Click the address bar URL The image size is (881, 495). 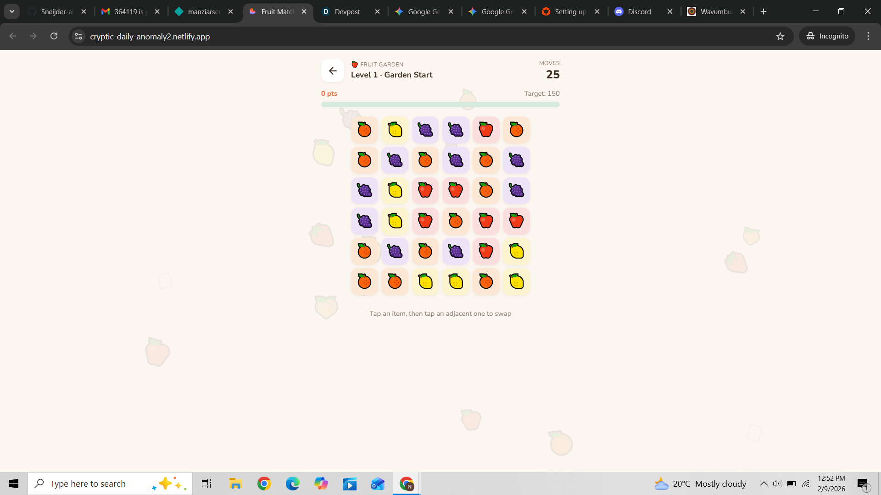pos(150,36)
